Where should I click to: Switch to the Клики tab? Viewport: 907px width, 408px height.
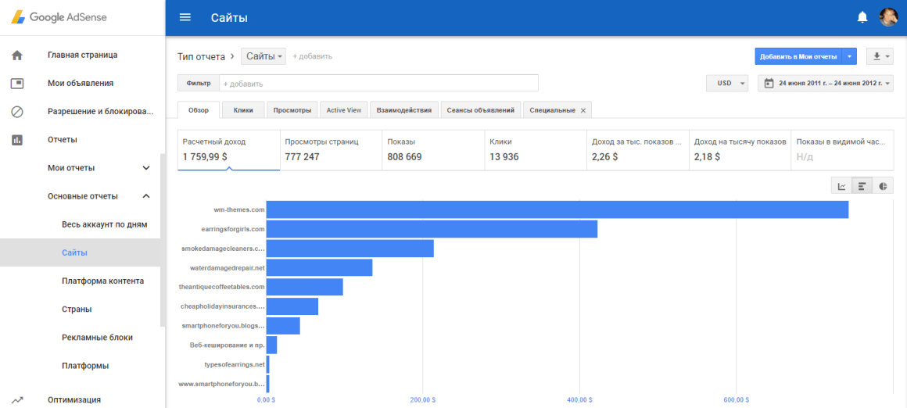(243, 110)
